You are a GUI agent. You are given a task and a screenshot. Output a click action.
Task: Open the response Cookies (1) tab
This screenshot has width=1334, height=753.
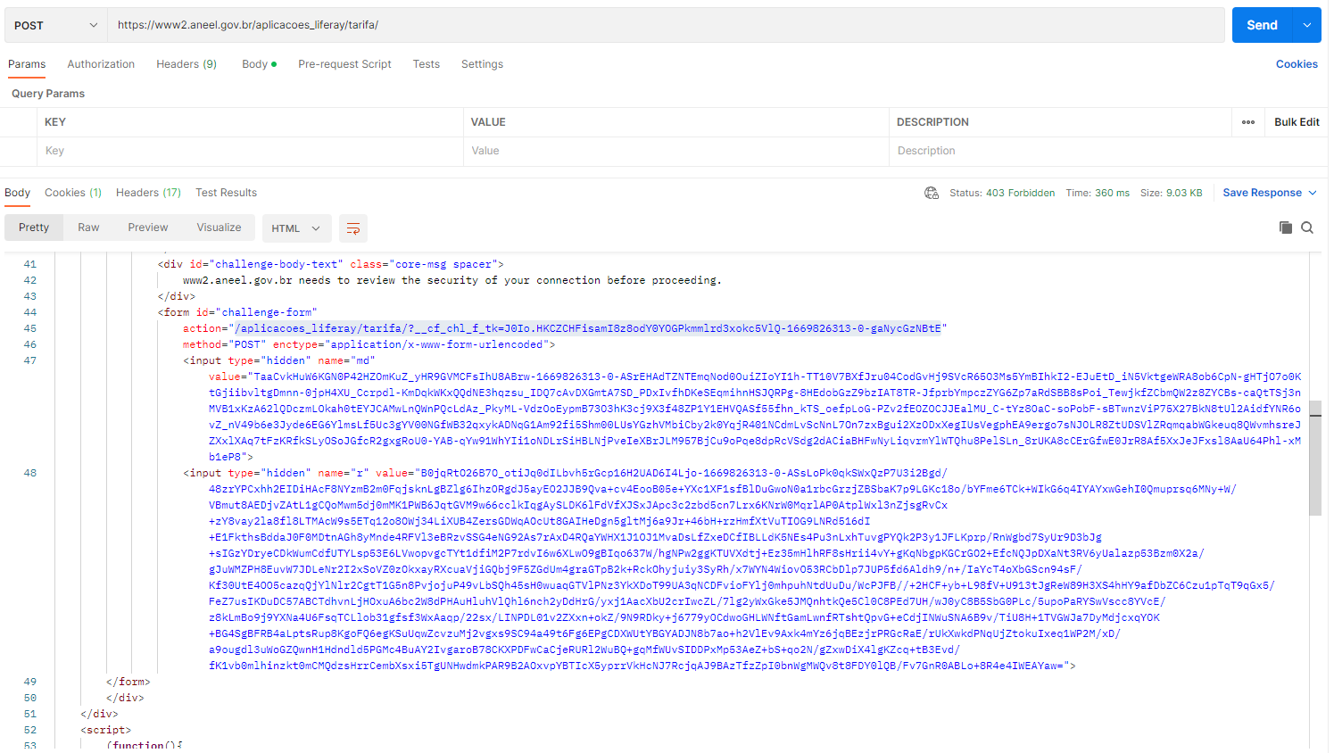(73, 193)
